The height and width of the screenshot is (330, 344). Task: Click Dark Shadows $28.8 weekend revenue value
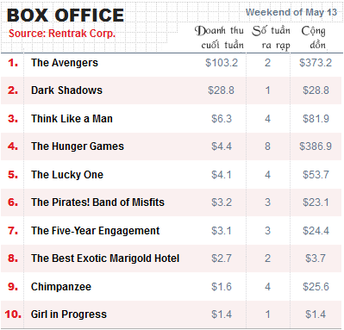click(222, 90)
